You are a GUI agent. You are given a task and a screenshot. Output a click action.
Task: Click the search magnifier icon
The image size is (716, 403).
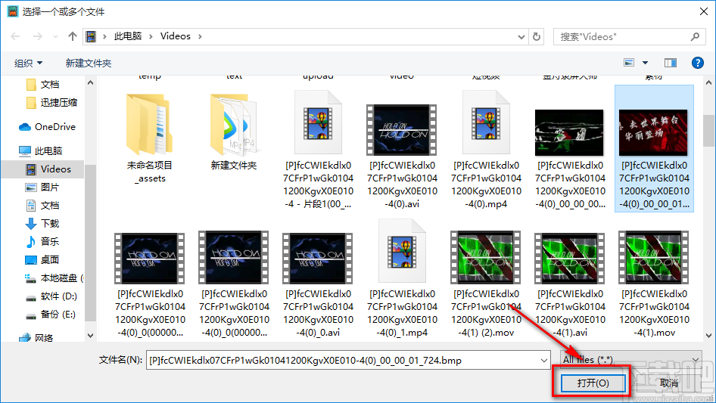tap(695, 36)
